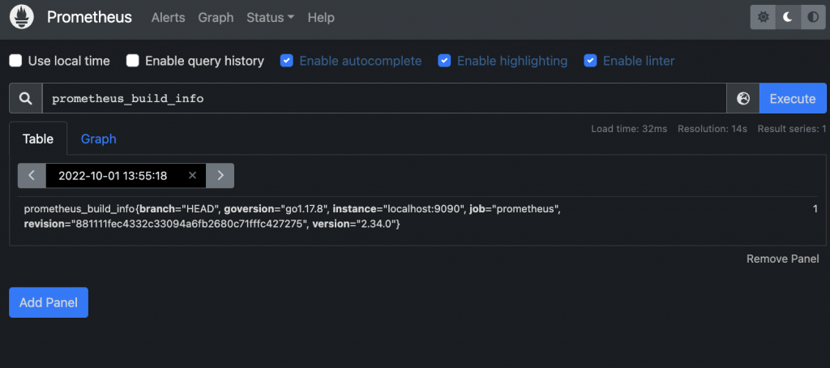Clear the evaluation time field
This screenshot has width=830, height=368.
192,175
